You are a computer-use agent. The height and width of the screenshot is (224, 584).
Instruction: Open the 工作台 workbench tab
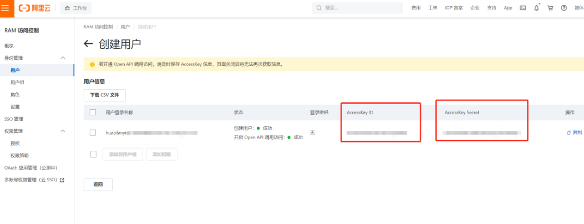tap(76, 8)
